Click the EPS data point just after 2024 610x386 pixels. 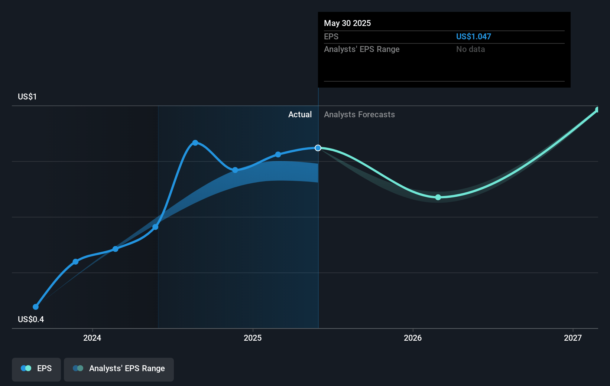point(115,249)
